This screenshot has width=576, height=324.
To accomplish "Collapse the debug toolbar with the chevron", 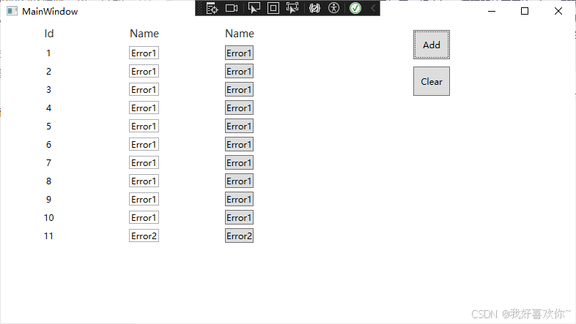I will (373, 8).
